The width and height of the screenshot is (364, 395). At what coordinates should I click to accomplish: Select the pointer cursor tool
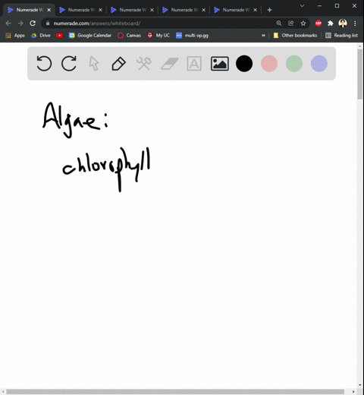[94, 63]
